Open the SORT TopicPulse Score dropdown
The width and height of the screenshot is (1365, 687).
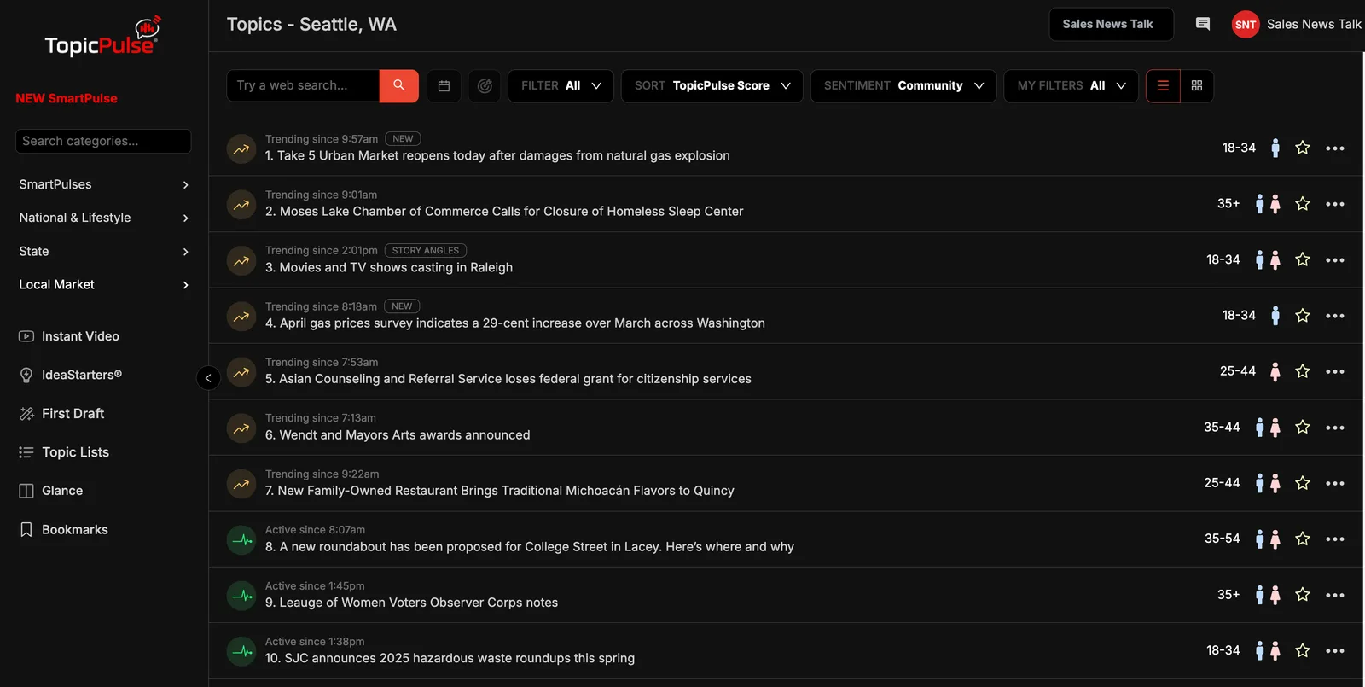pos(712,85)
